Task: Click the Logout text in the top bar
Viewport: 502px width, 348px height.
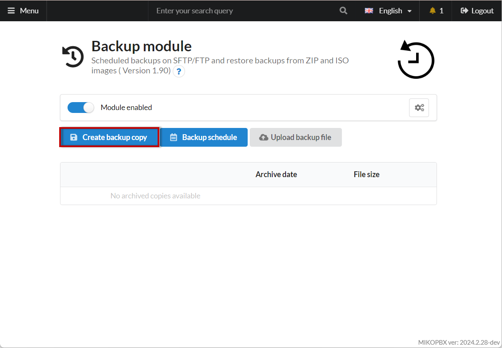Action: coord(482,11)
